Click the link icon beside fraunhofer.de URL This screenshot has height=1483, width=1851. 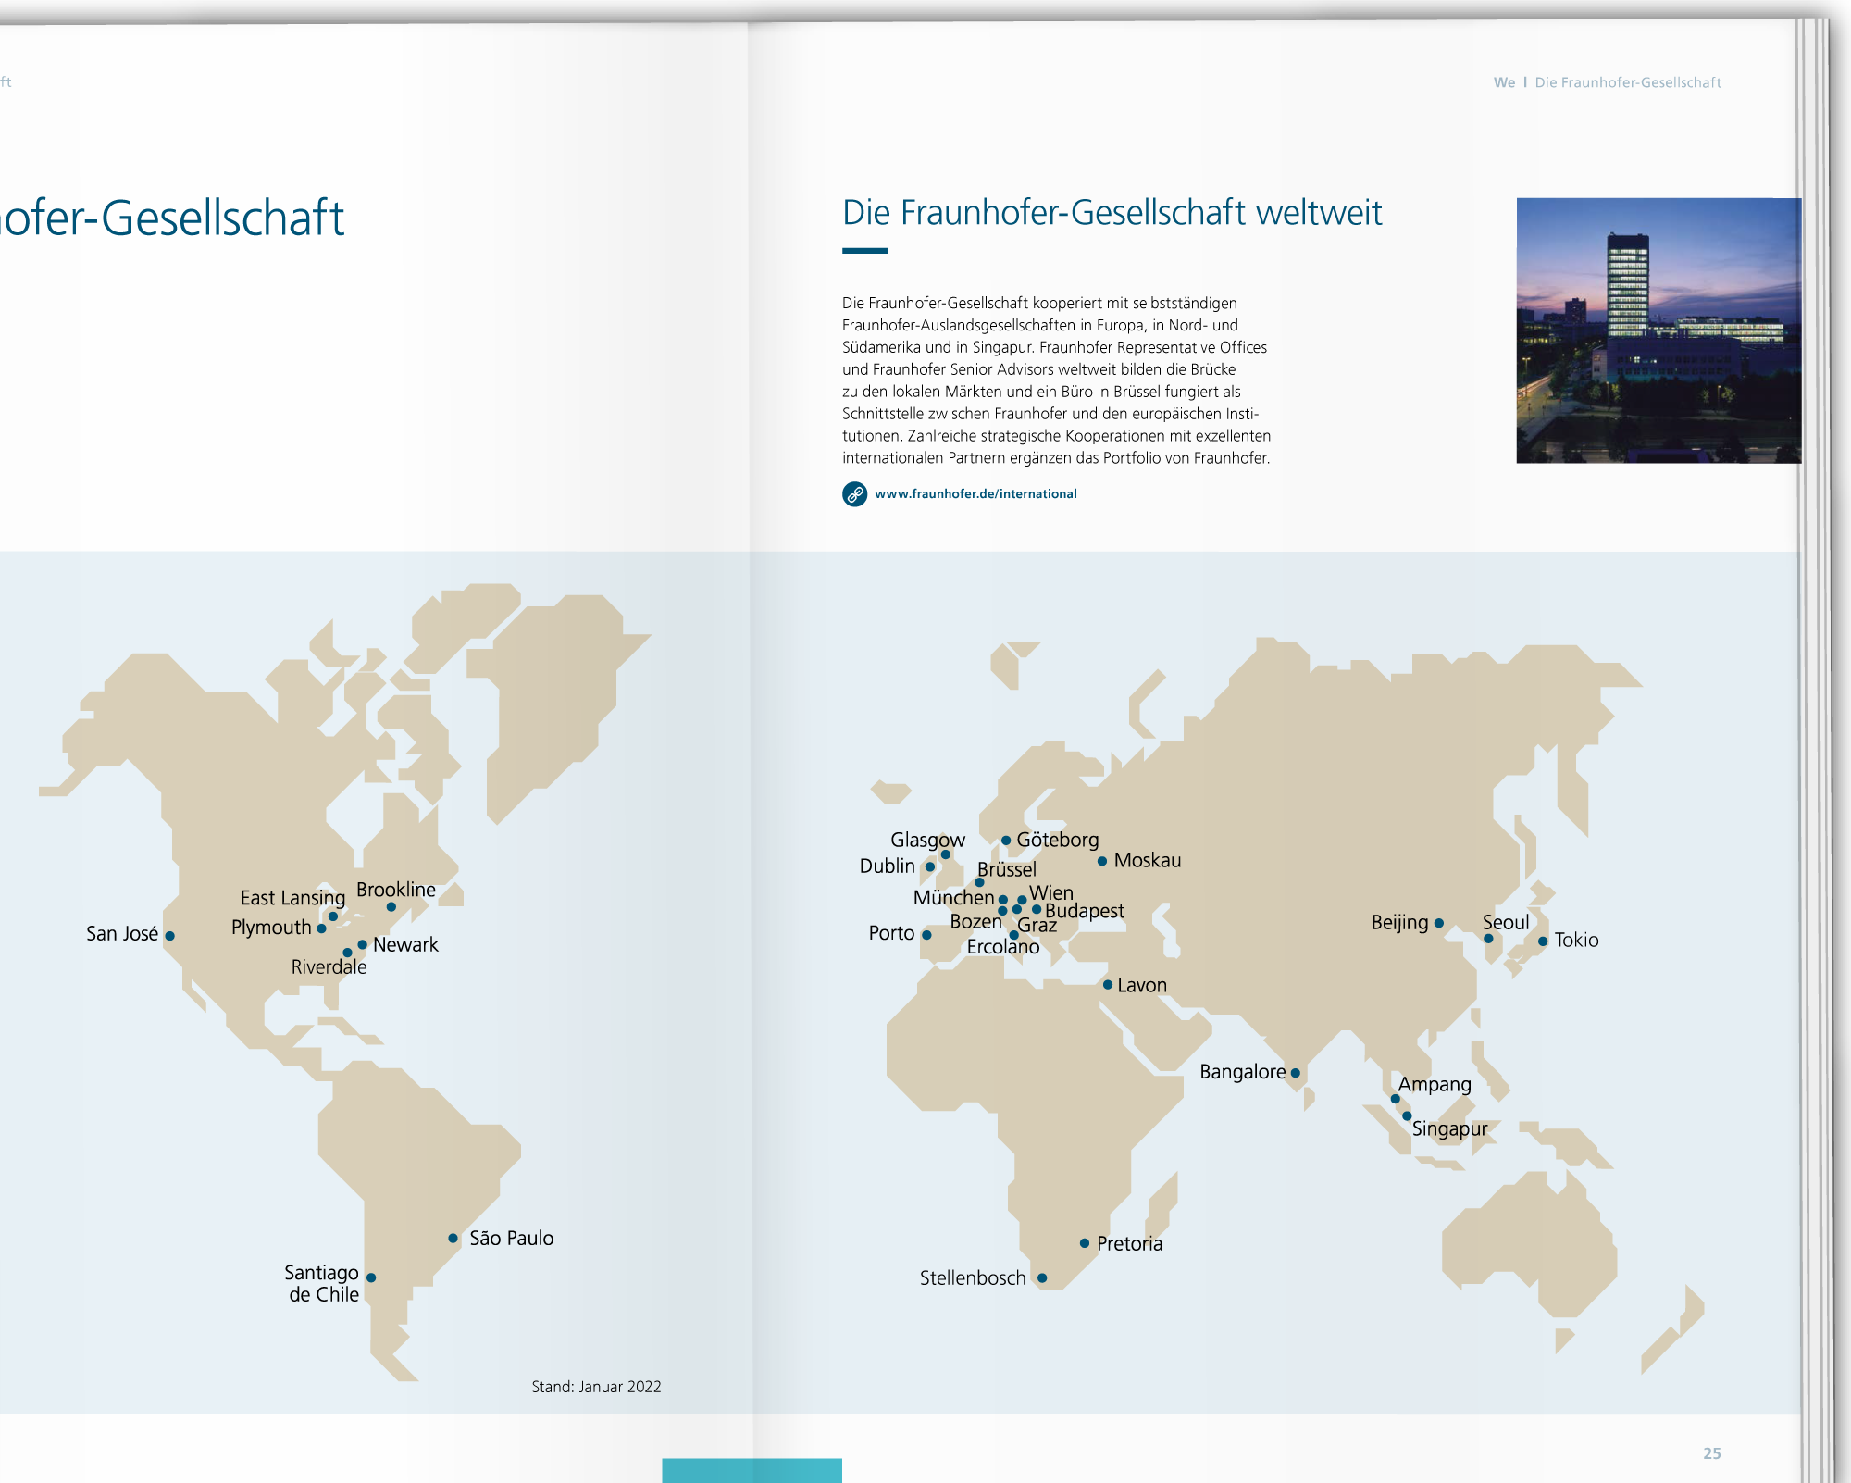[854, 494]
